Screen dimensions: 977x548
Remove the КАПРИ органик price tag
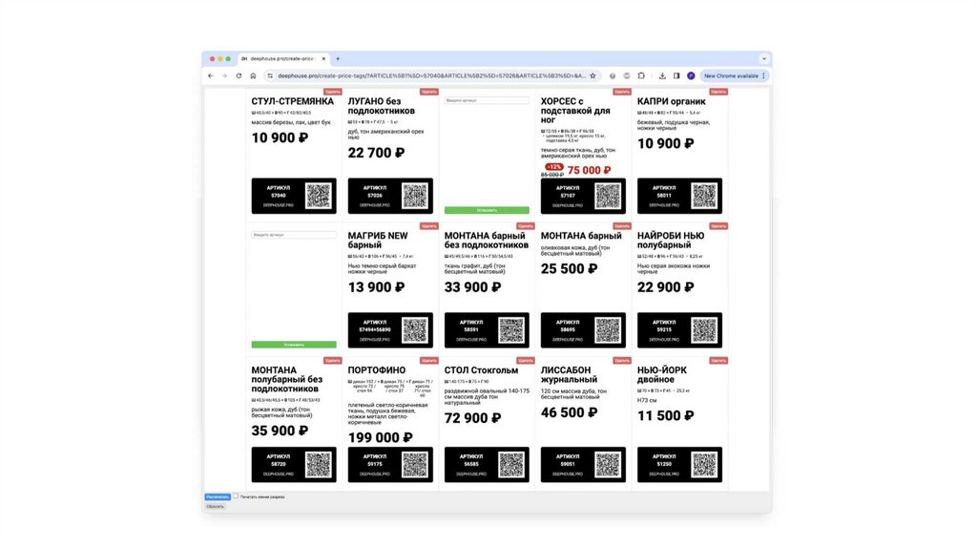tap(718, 92)
